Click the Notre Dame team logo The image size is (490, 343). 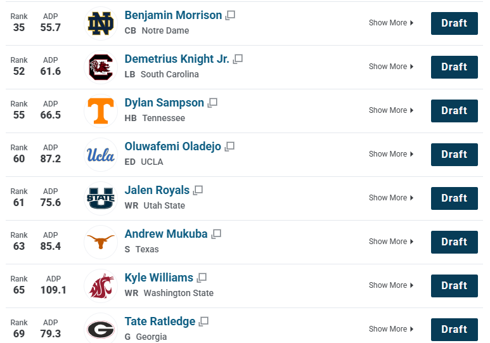pyautogui.click(x=101, y=23)
